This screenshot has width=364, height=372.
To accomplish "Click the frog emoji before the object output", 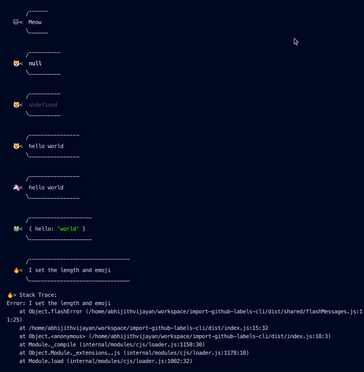I will point(15,229).
